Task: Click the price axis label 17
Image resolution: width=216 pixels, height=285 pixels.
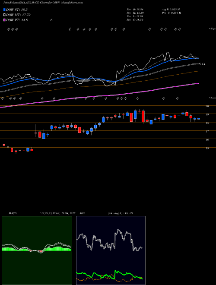Action: (207, 131)
